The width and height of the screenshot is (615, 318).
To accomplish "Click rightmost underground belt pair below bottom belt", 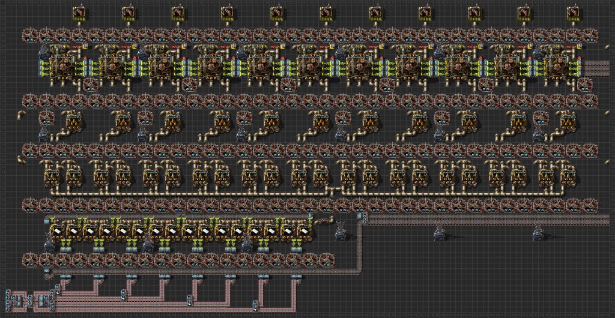I will point(297,277).
